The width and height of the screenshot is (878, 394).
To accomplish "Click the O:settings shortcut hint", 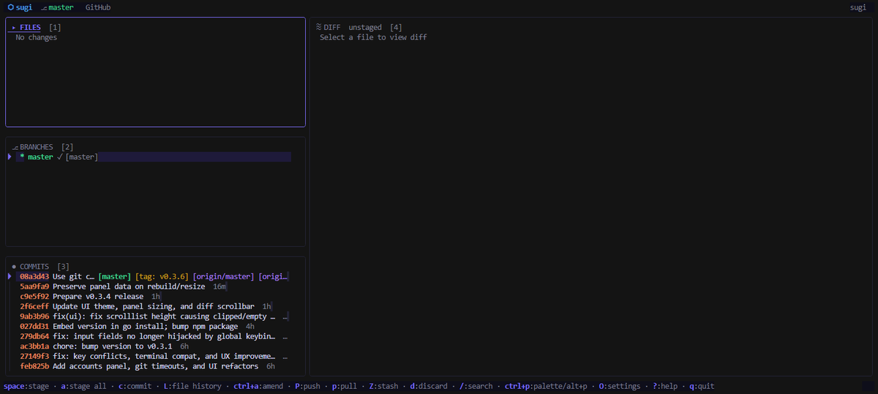I will [x=619, y=386].
